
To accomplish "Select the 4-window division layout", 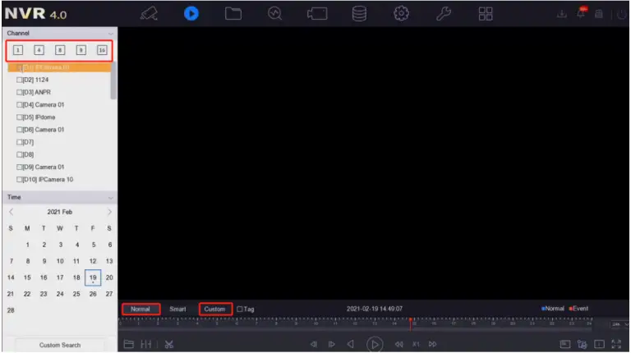I will click(x=39, y=50).
